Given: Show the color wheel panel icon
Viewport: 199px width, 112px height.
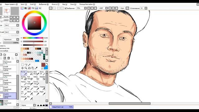Looking at the screenshot, I should (22, 8).
